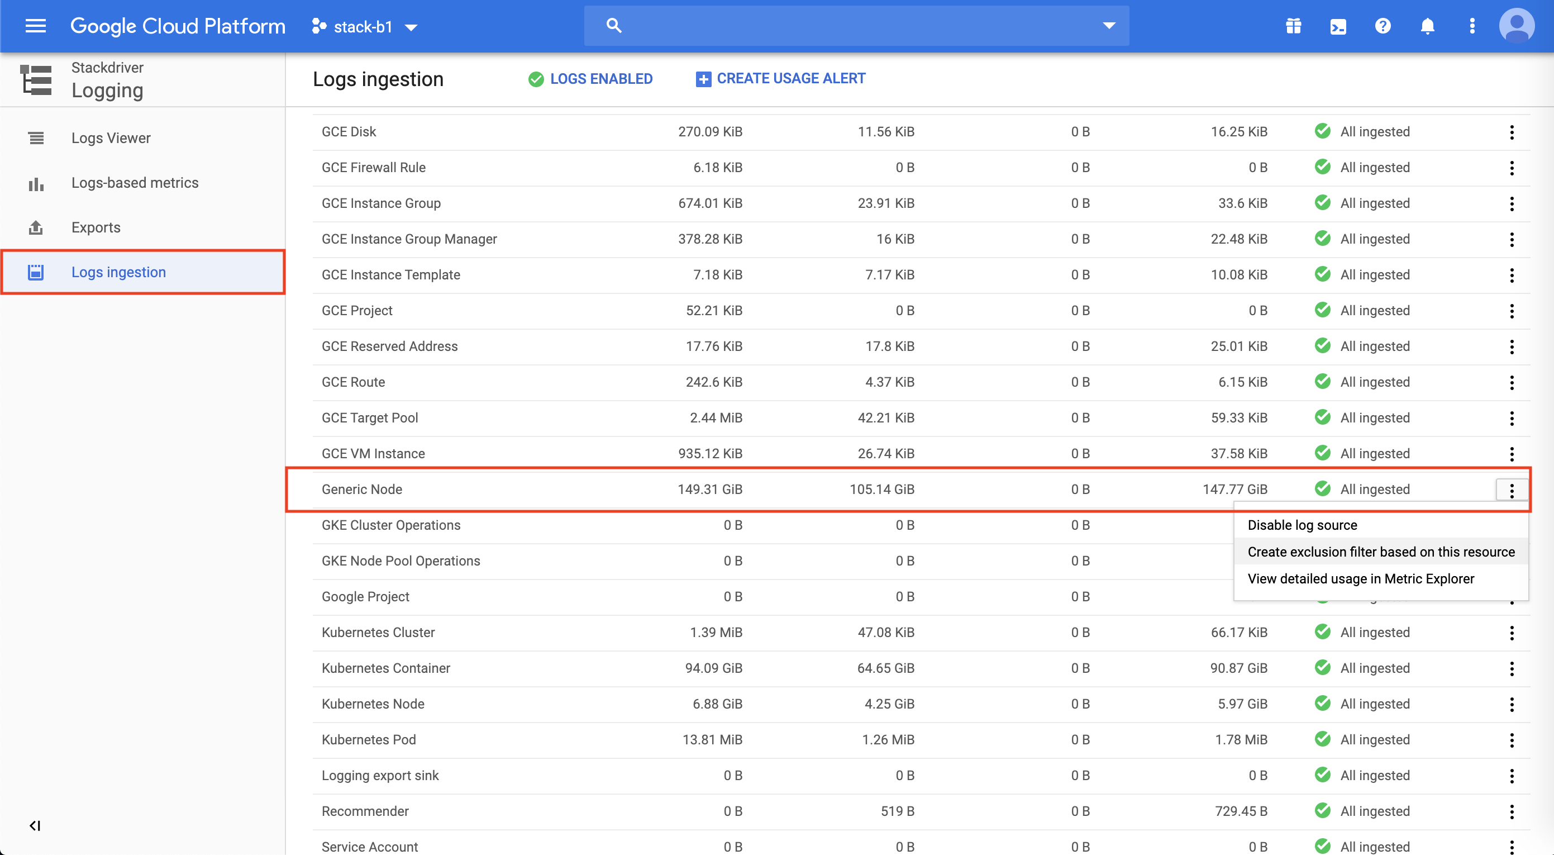
Task: Select View detailed usage in Metric Explorer
Action: [1360, 578]
